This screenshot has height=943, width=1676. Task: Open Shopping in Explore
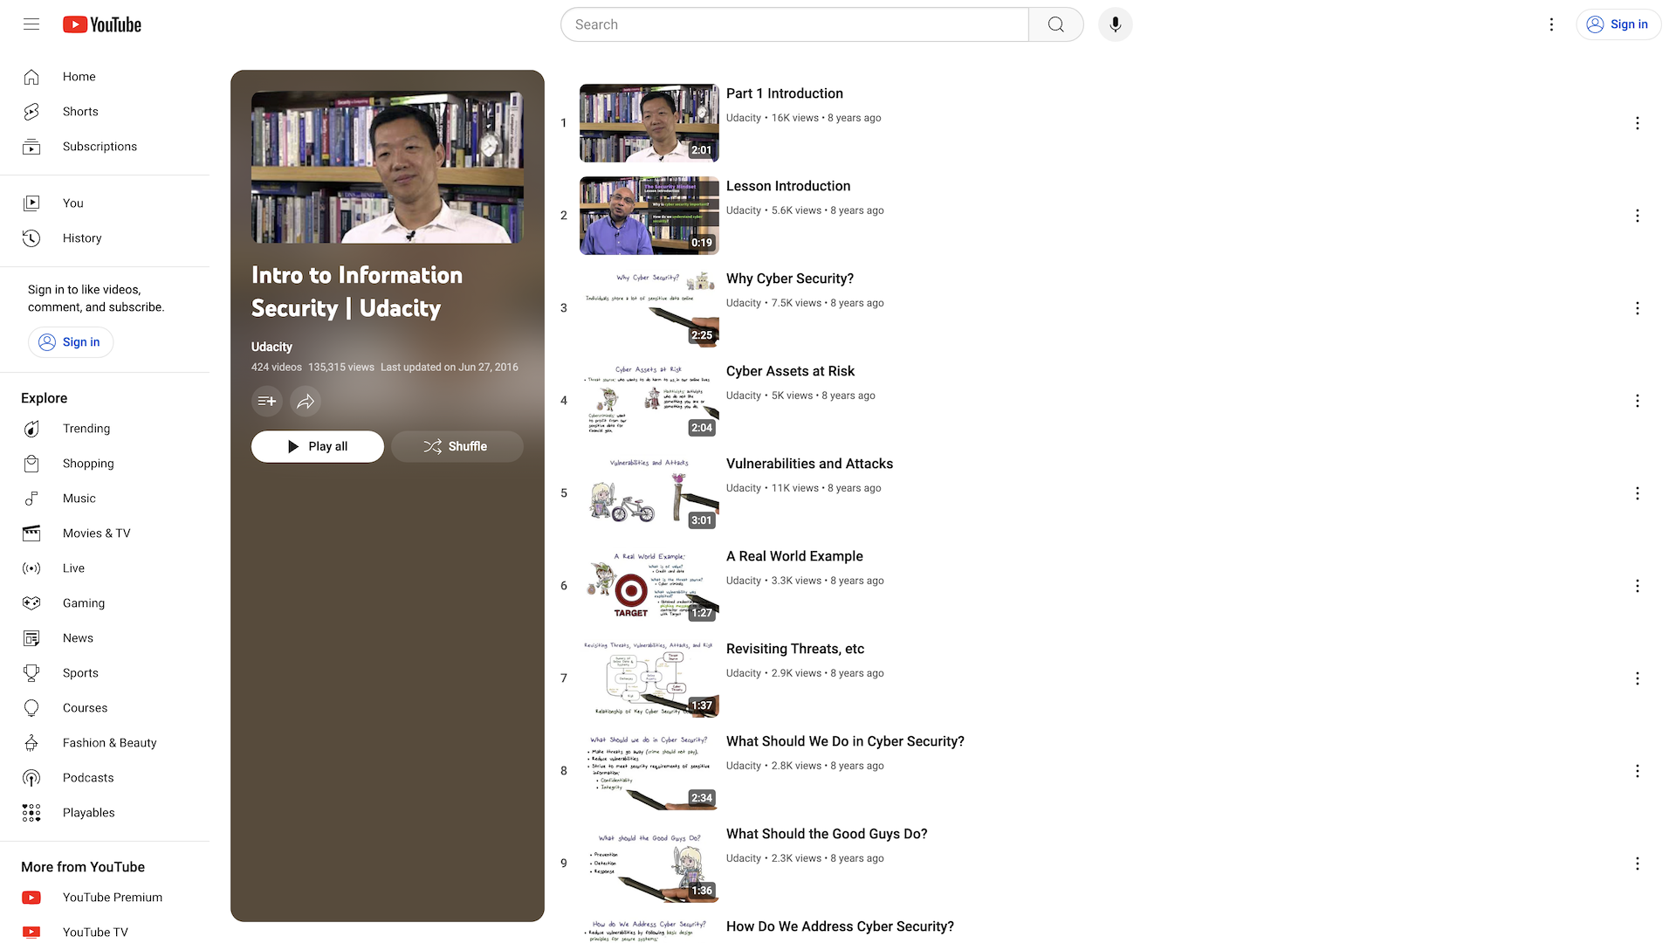(105, 464)
